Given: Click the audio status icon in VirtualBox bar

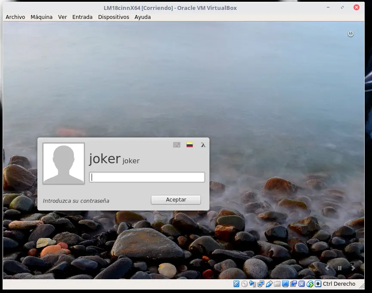Looking at the screenshot, I should coord(252,284).
